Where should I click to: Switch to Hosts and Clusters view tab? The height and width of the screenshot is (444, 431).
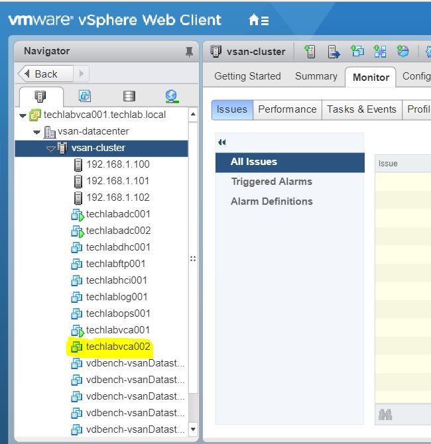[x=40, y=96]
